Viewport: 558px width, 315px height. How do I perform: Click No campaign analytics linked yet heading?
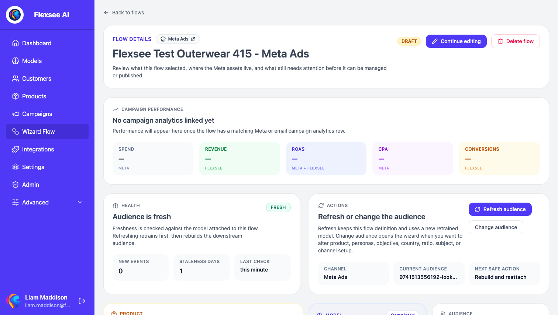click(163, 120)
